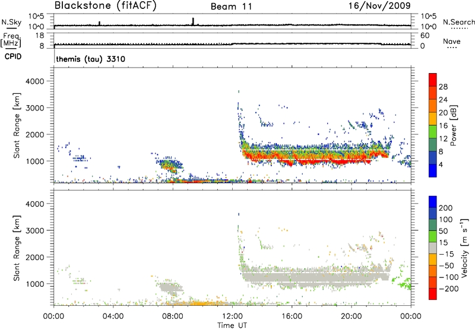Click the "16" value on Power colorbar
475x329 pixels.
(x=443, y=126)
